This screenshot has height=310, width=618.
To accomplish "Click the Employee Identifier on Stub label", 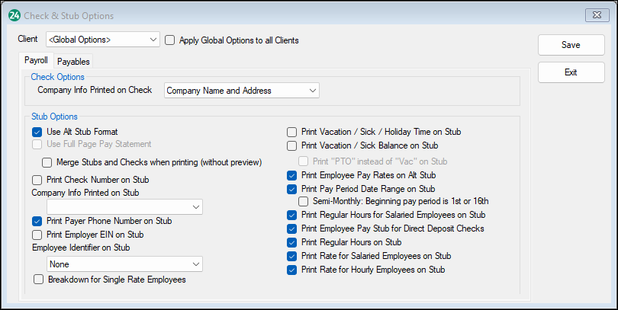I will point(81,248).
